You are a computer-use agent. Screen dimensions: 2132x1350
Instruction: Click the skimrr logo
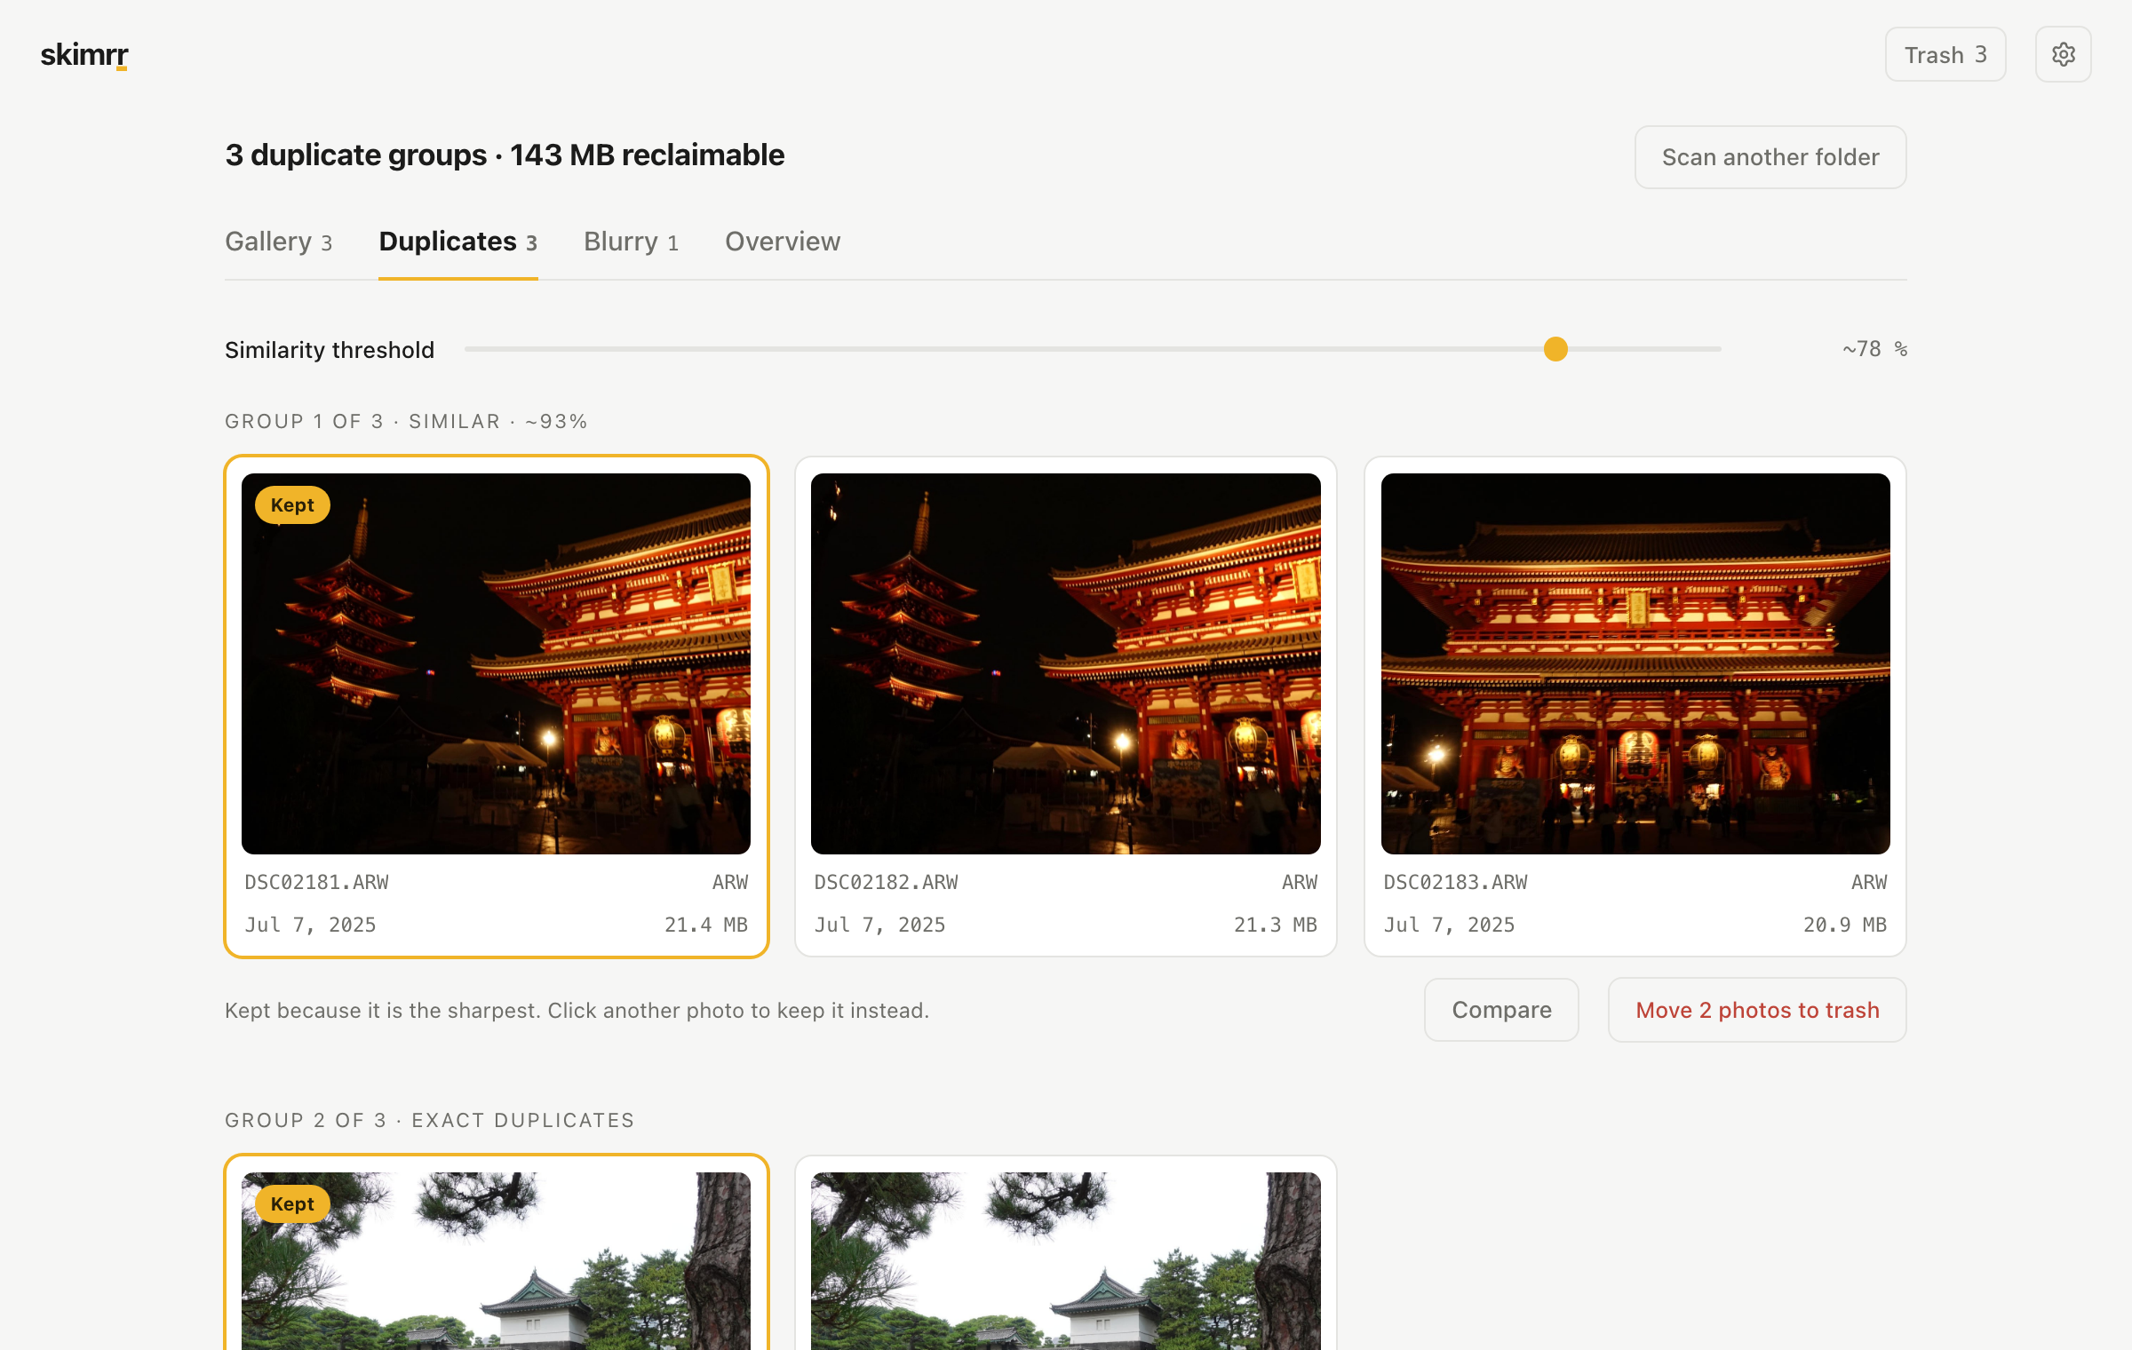(84, 55)
